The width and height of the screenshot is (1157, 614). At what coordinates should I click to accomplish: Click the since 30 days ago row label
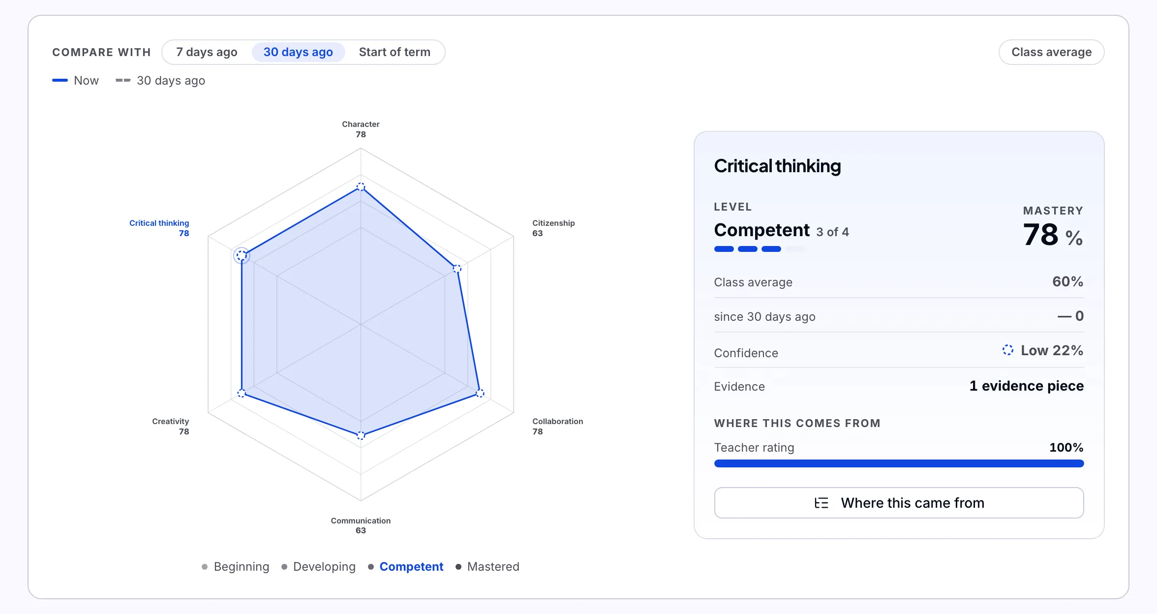tap(764, 317)
